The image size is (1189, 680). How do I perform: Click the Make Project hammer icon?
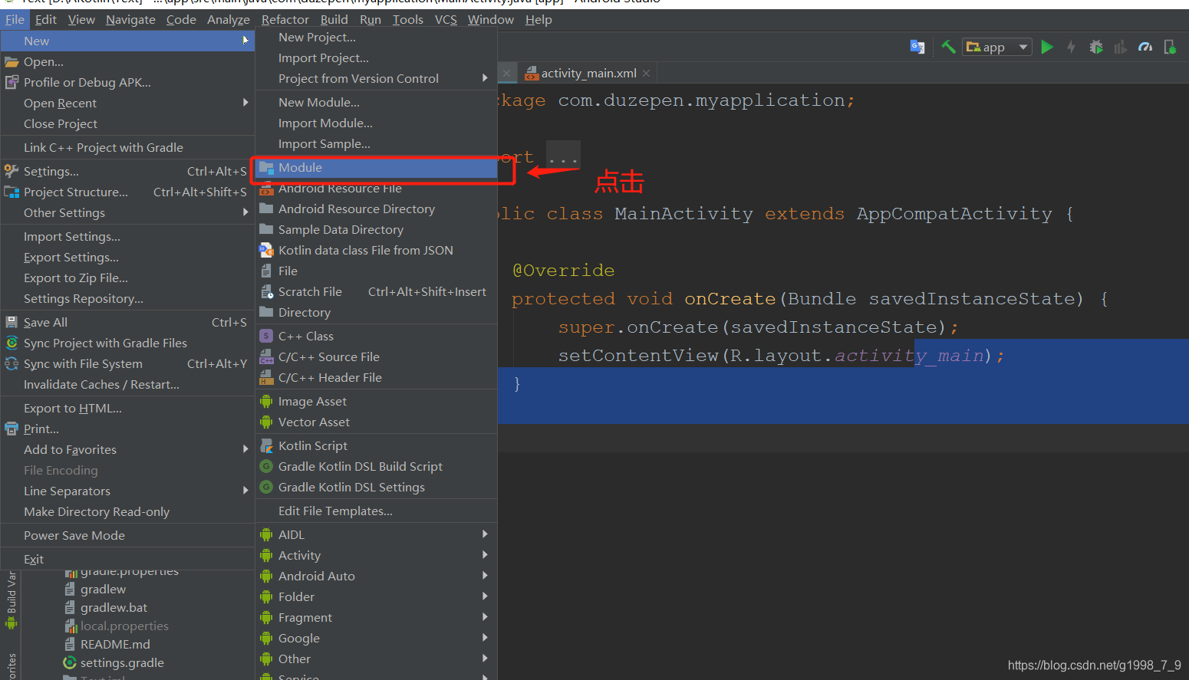click(x=949, y=47)
